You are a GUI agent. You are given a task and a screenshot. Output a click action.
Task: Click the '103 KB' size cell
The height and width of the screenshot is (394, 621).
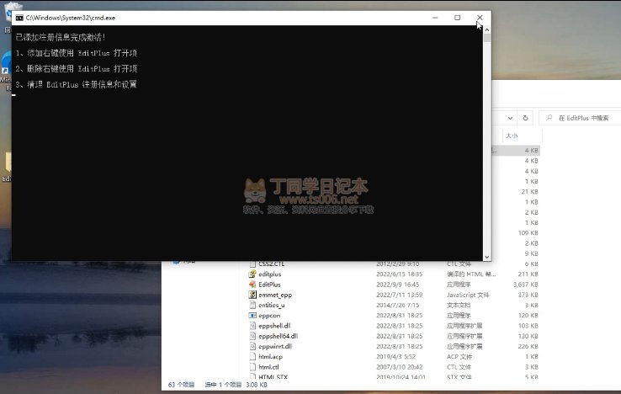pyautogui.click(x=528, y=326)
